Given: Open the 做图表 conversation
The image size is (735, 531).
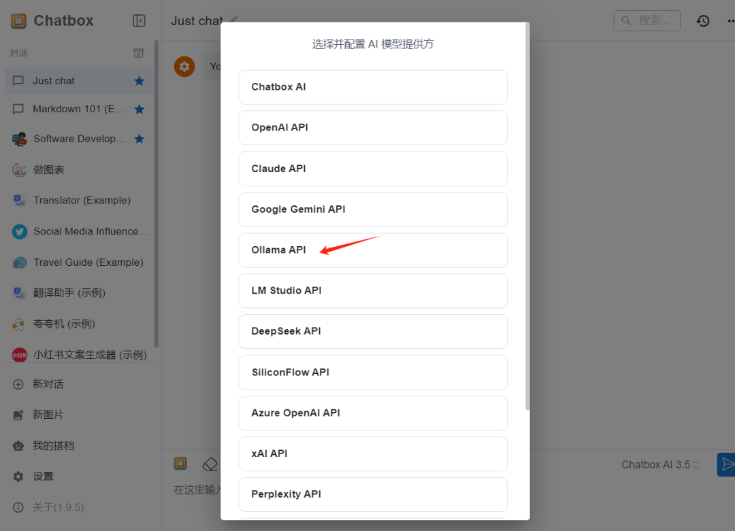Looking at the screenshot, I should 79,169.
